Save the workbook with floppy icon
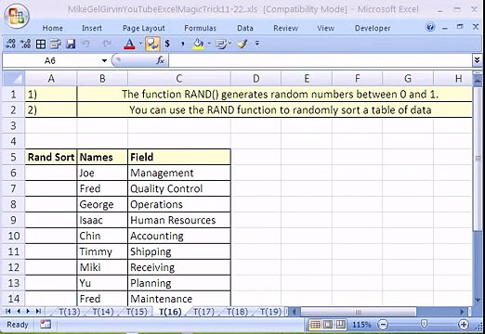Screen dimensions: 485x334 tap(71, 44)
